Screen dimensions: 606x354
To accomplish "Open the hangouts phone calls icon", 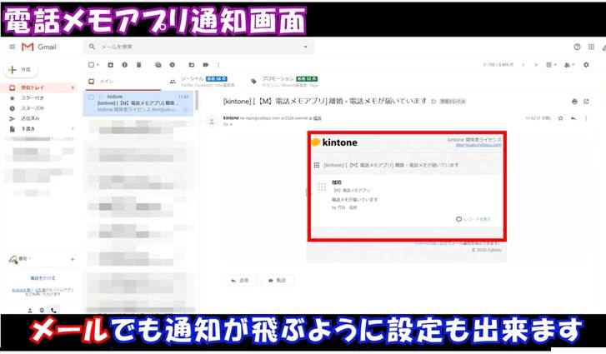I will coord(53,311).
